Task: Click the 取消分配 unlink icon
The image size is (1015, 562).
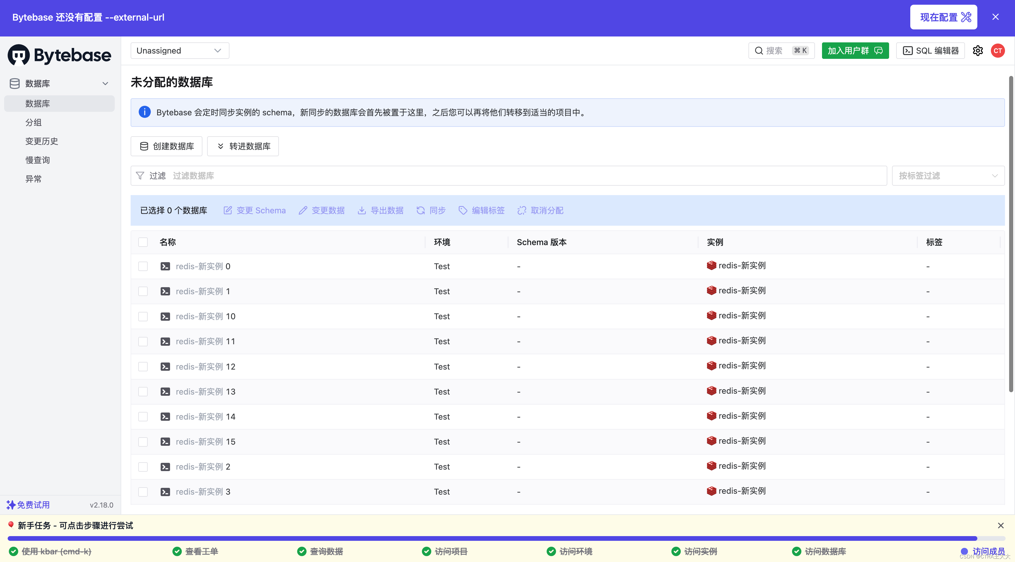Action: [x=522, y=210]
